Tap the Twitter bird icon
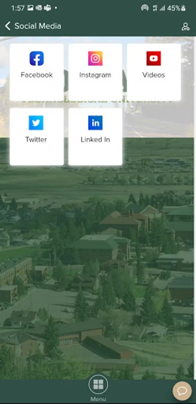196x404 pixels. click(36, 123)
